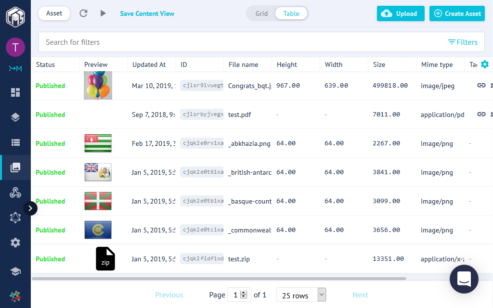Image resolution: width=493 pixels, height=308 pixels.
Task: Click the refresh icon next to Asset
Action: pos(83,13)
